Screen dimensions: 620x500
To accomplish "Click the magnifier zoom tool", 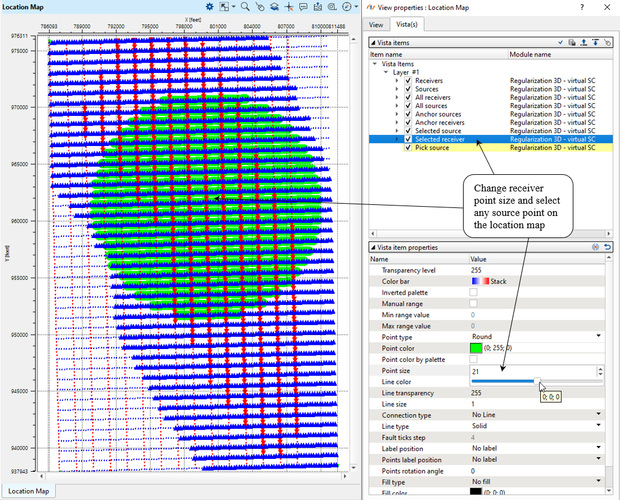I will pyautogui.click(x=245, y=7).
